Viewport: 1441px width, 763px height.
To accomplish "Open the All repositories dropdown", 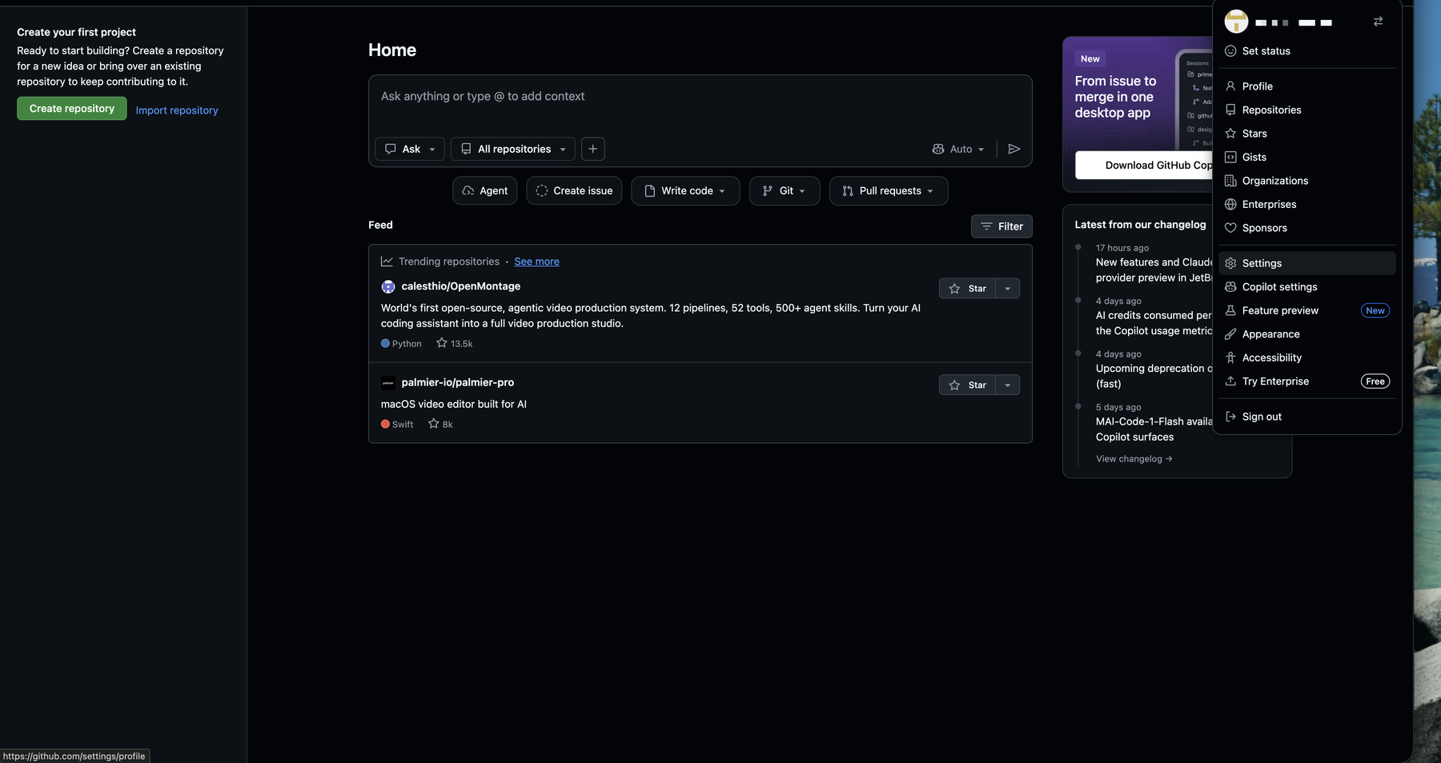I will click(513, 149).
